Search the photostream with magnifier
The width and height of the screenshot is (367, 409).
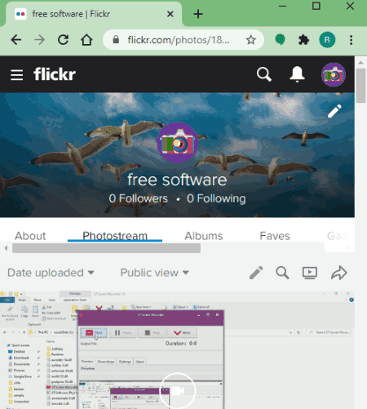coord(282,273)
